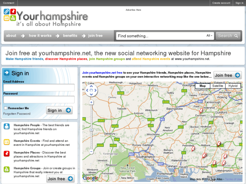Open how it works page
246x184 pixels.
[40, 36]
